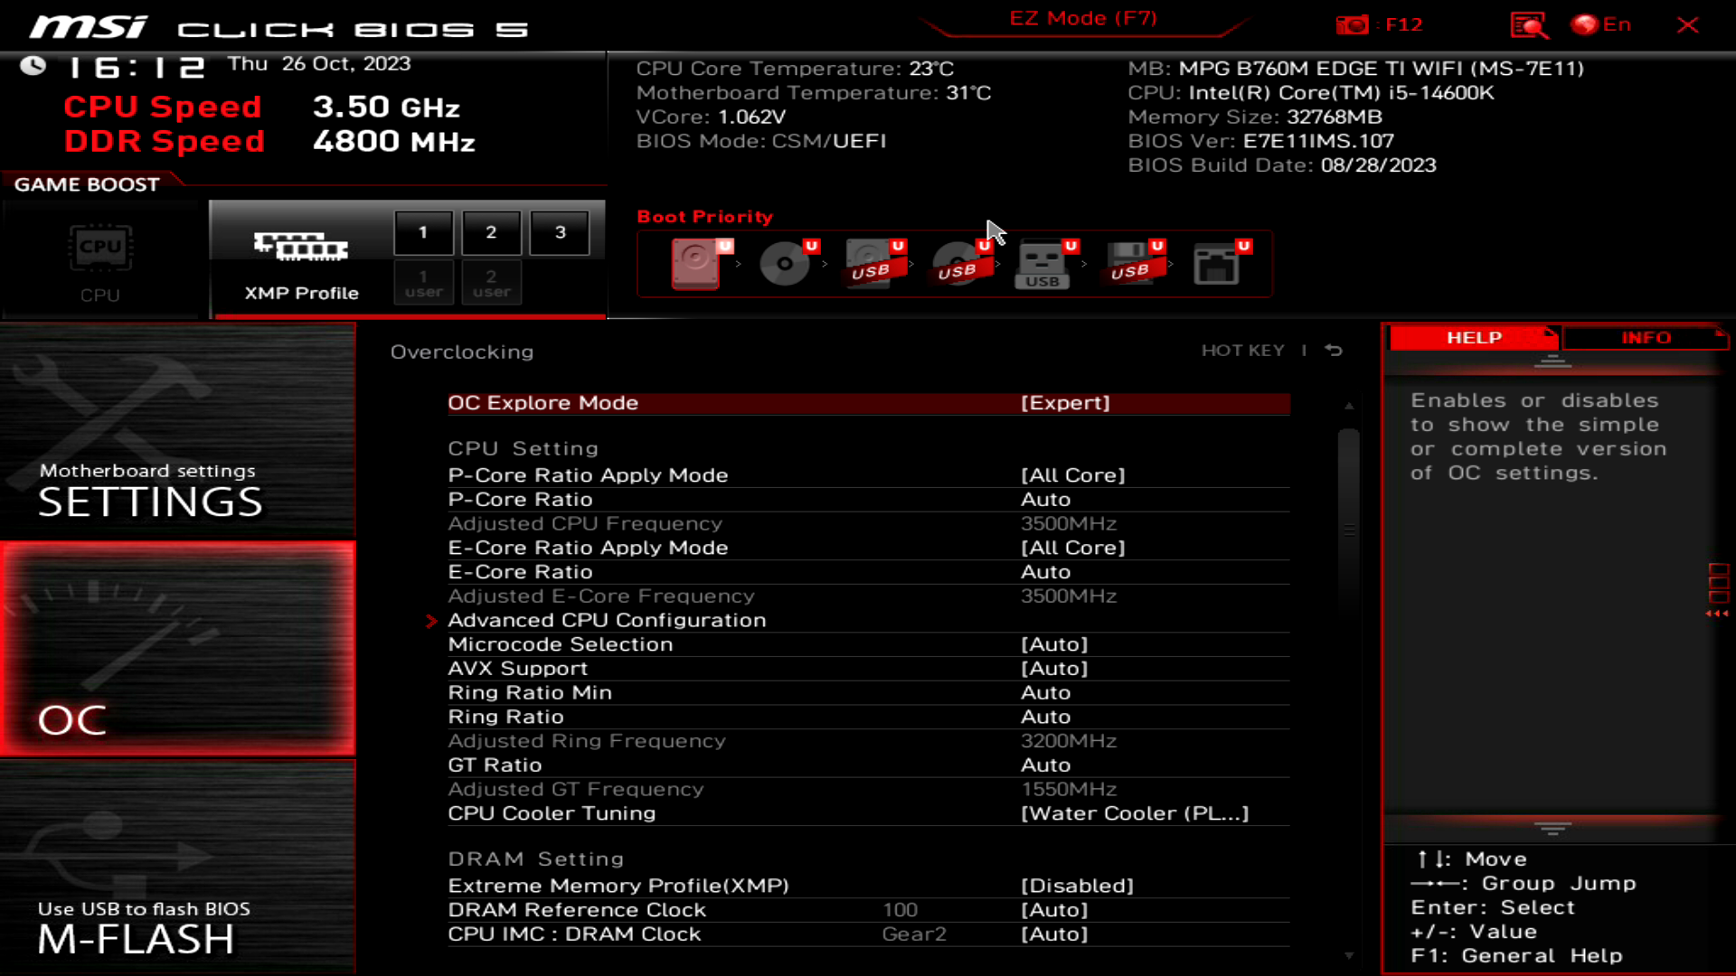
Task: Select the hard disk boot priority device
Action: pyautogui.click(x=696, y=263)
